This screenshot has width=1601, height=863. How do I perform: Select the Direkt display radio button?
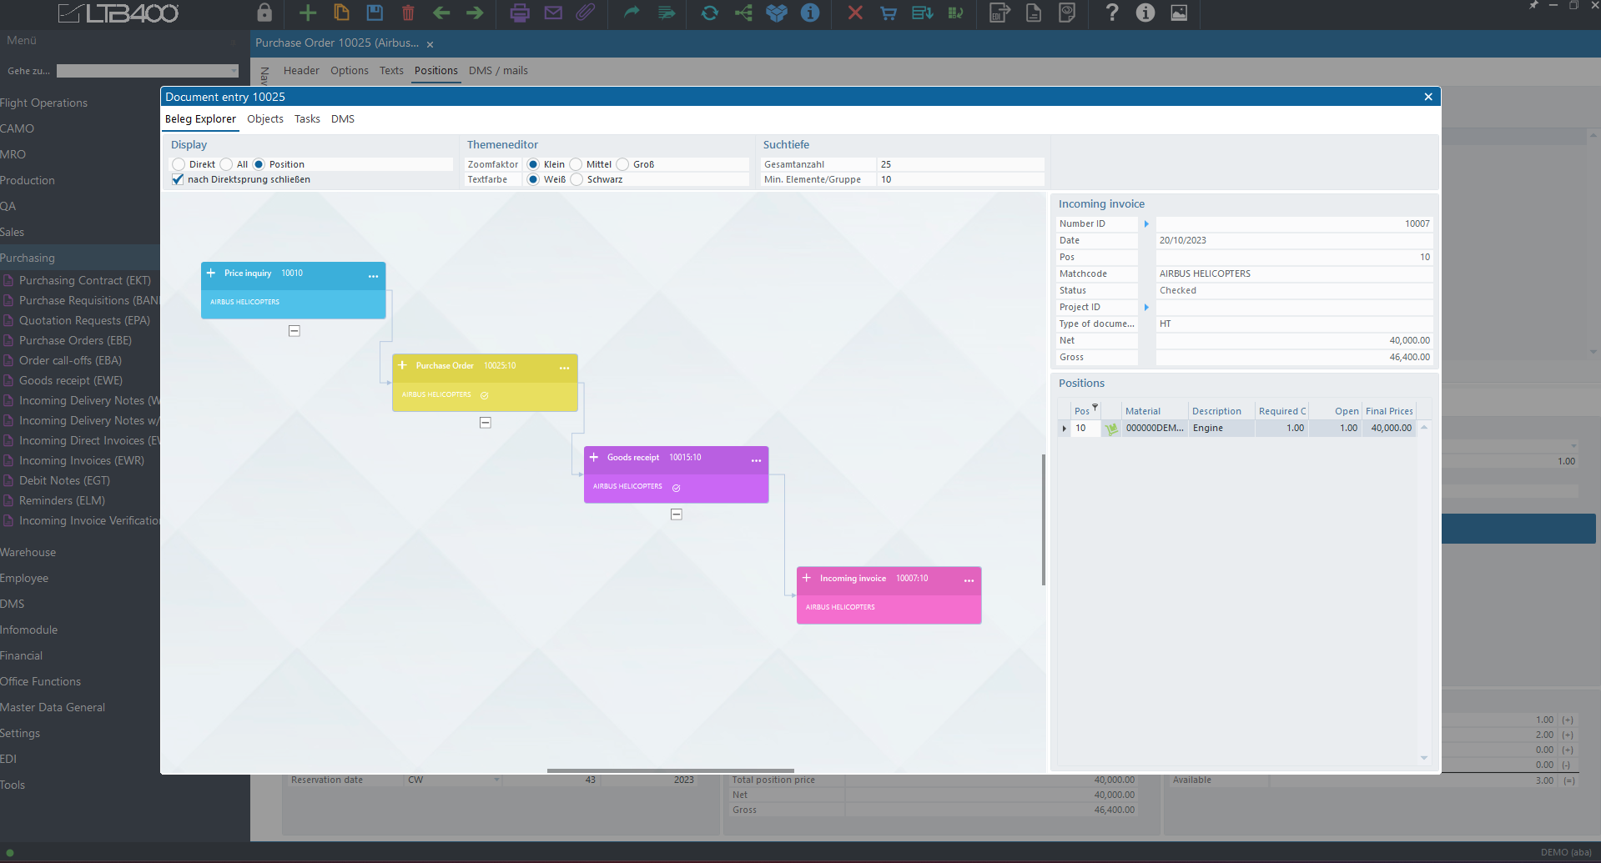179,164
